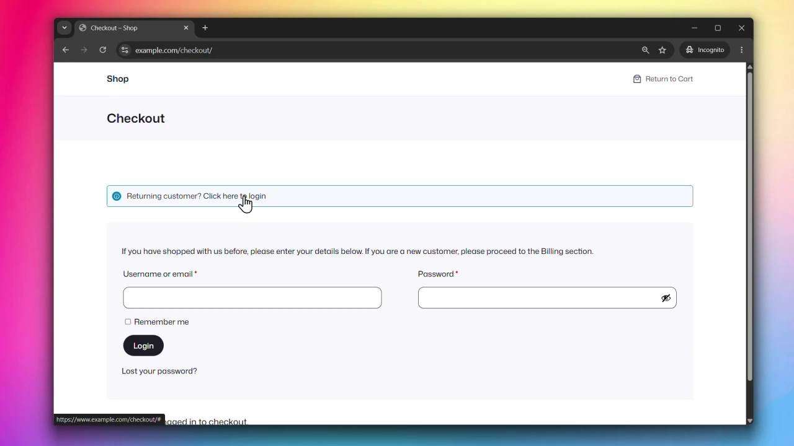The height and width of the screenshot is (446, 794).
Task: Open site information icon in address bar
Action: pyautogui.click(x=125, y=50)
